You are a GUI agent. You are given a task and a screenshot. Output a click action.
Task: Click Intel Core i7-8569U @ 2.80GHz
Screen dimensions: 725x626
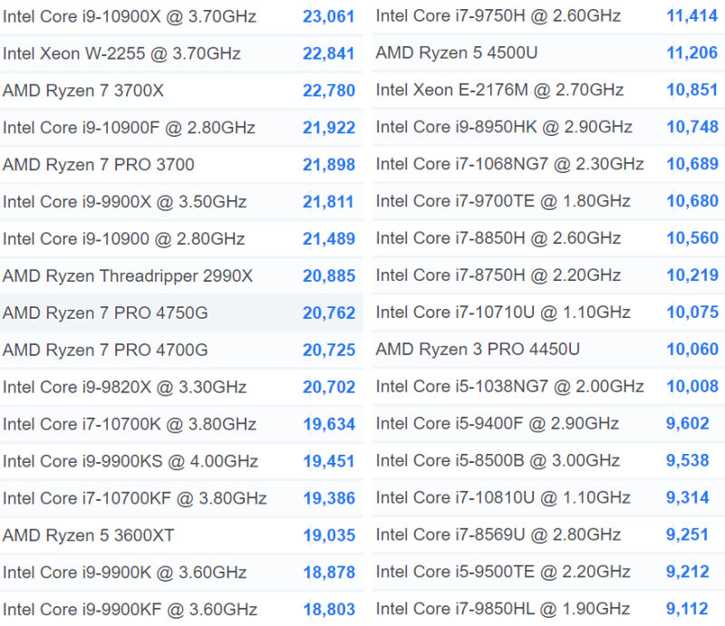click(x=498, y=534)
